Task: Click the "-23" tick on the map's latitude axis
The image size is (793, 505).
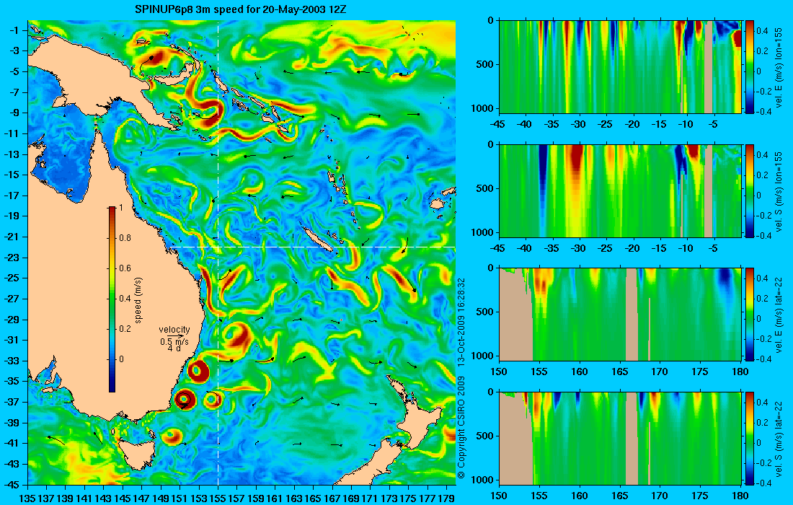Action: point(12,257)
